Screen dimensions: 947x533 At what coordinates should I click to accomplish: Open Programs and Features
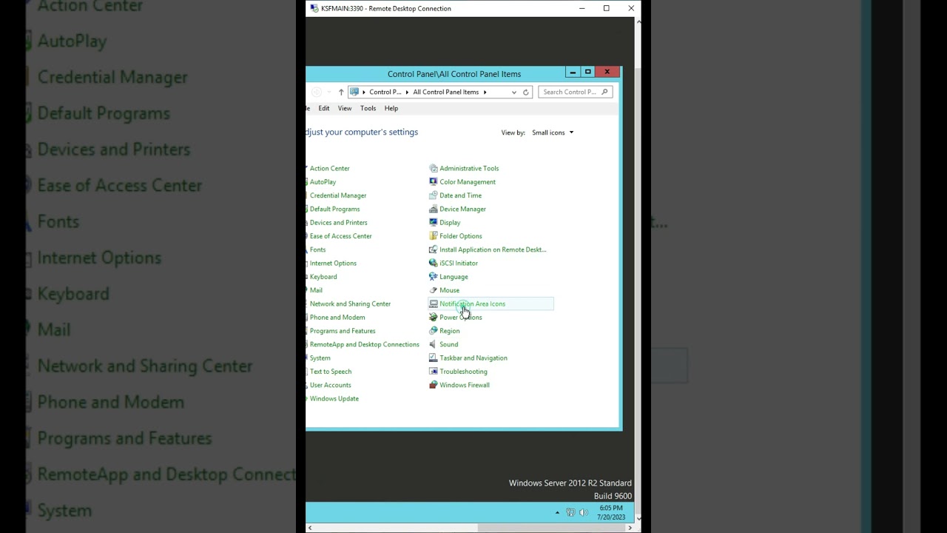[x=343, y=331]
